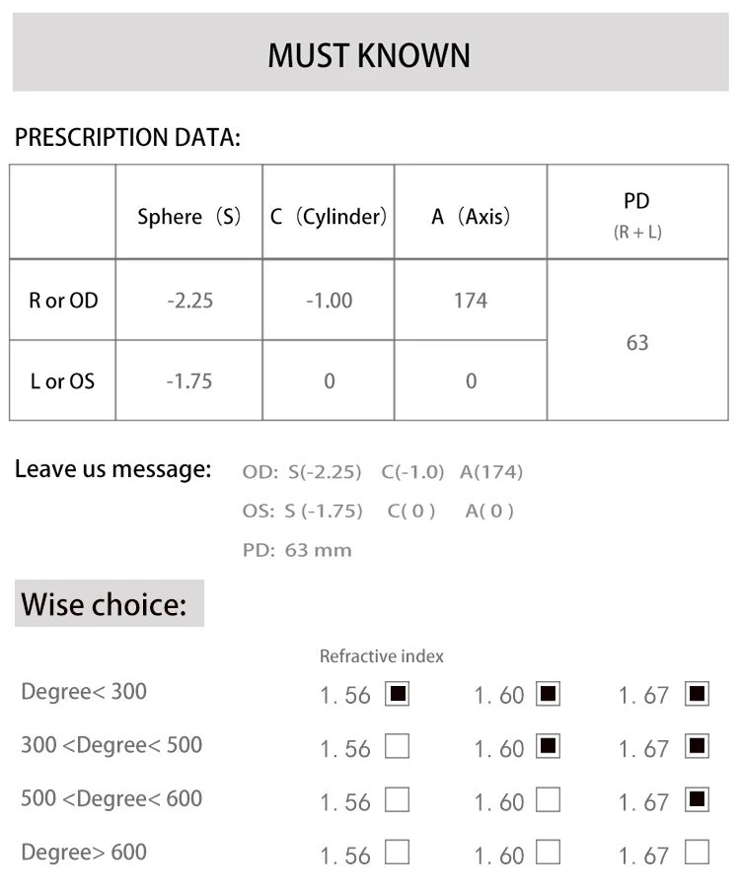The width and height of the screenshot is (740, 891).
Task: Click the L or OS sphere value -1.75
Action: (188, 380)
